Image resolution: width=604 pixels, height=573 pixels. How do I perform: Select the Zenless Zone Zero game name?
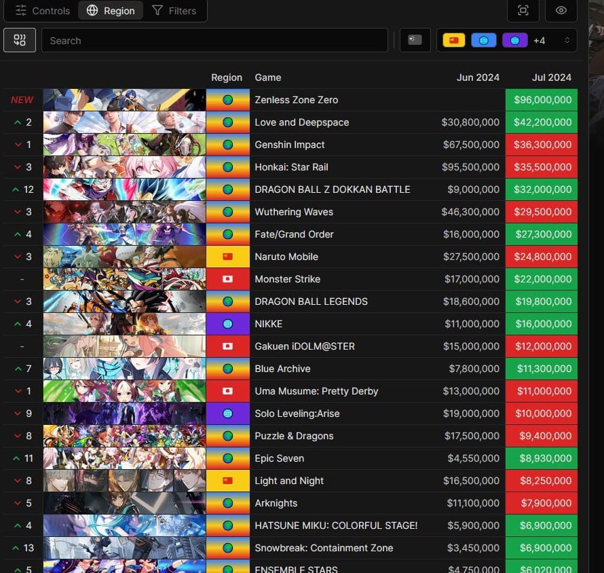tap(296, 100)
